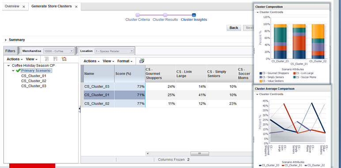
Task: Go to the Cluster Criteria step
Action: tap(137, 19)
